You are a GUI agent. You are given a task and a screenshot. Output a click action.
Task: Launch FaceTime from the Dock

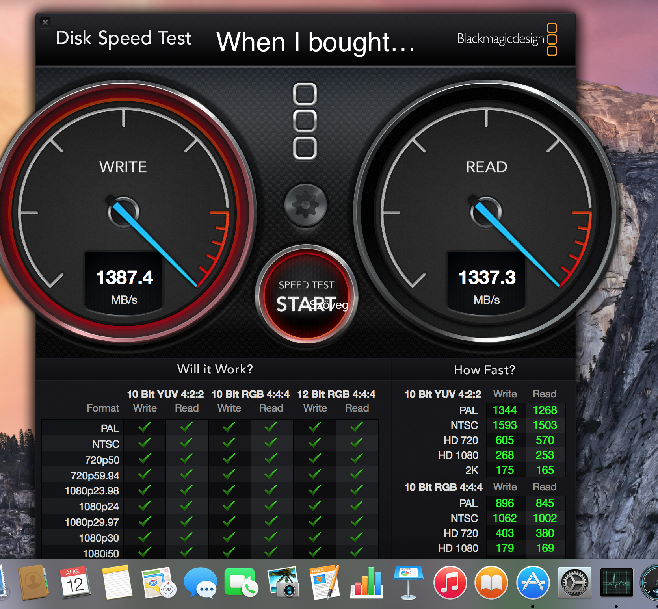(x=241, y=582)
